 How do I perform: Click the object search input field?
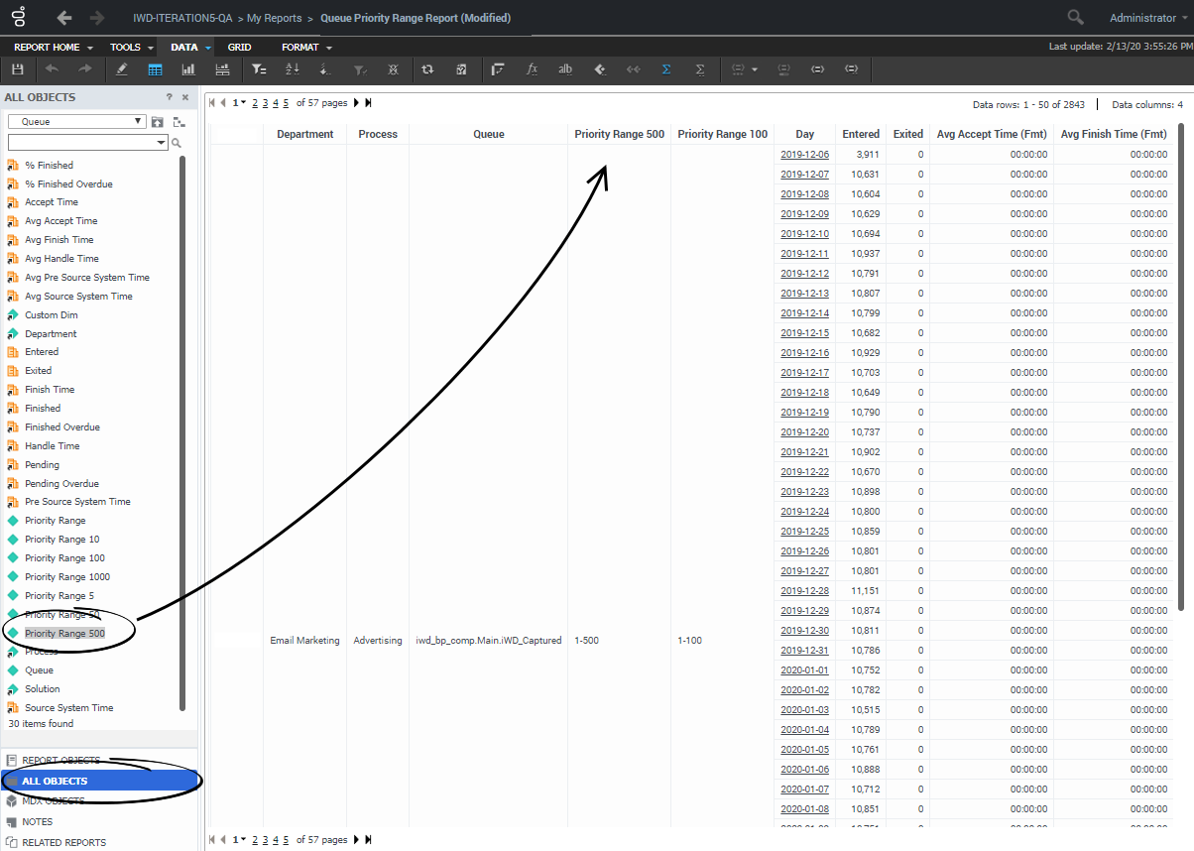(85, 143)
